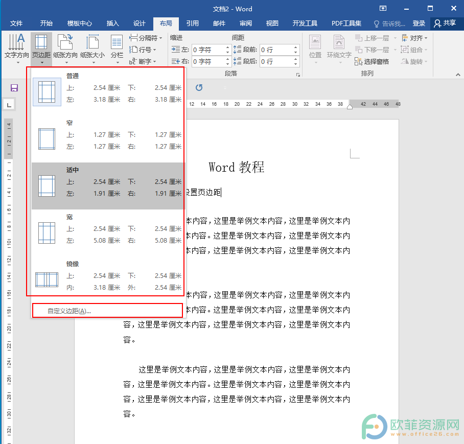The height and width of the screenshot is (444, 464).
Task: Select the Moderate (适中) margin preset
Action: tap(108, 186)
